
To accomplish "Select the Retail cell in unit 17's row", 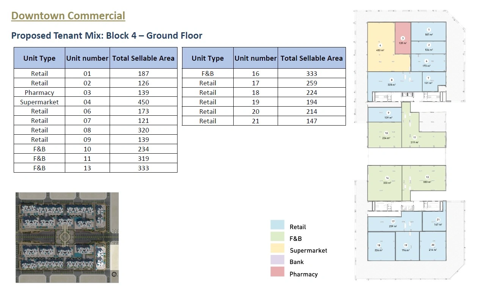I will pos(208,83).
